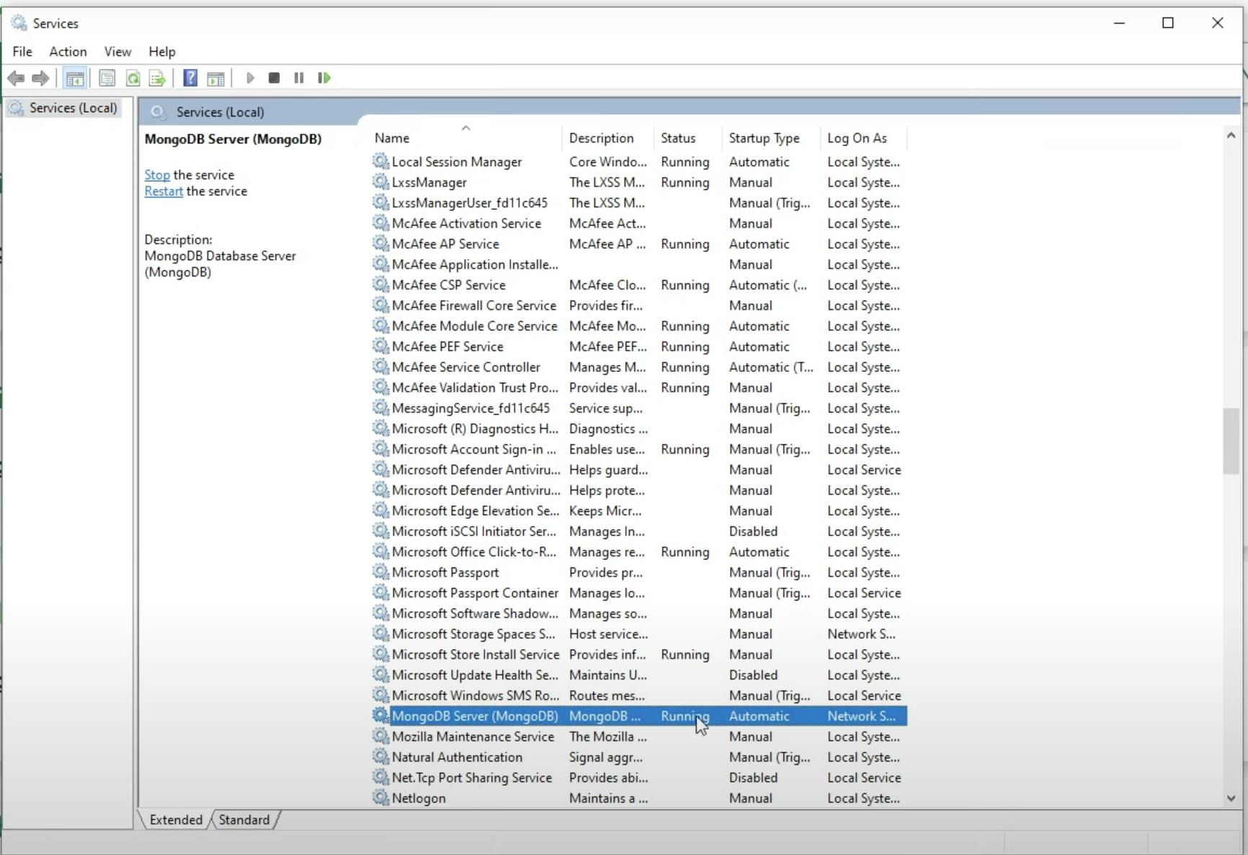
Task: Select the Microsoft Update Health Se... row
Action: tap(638, 675)
